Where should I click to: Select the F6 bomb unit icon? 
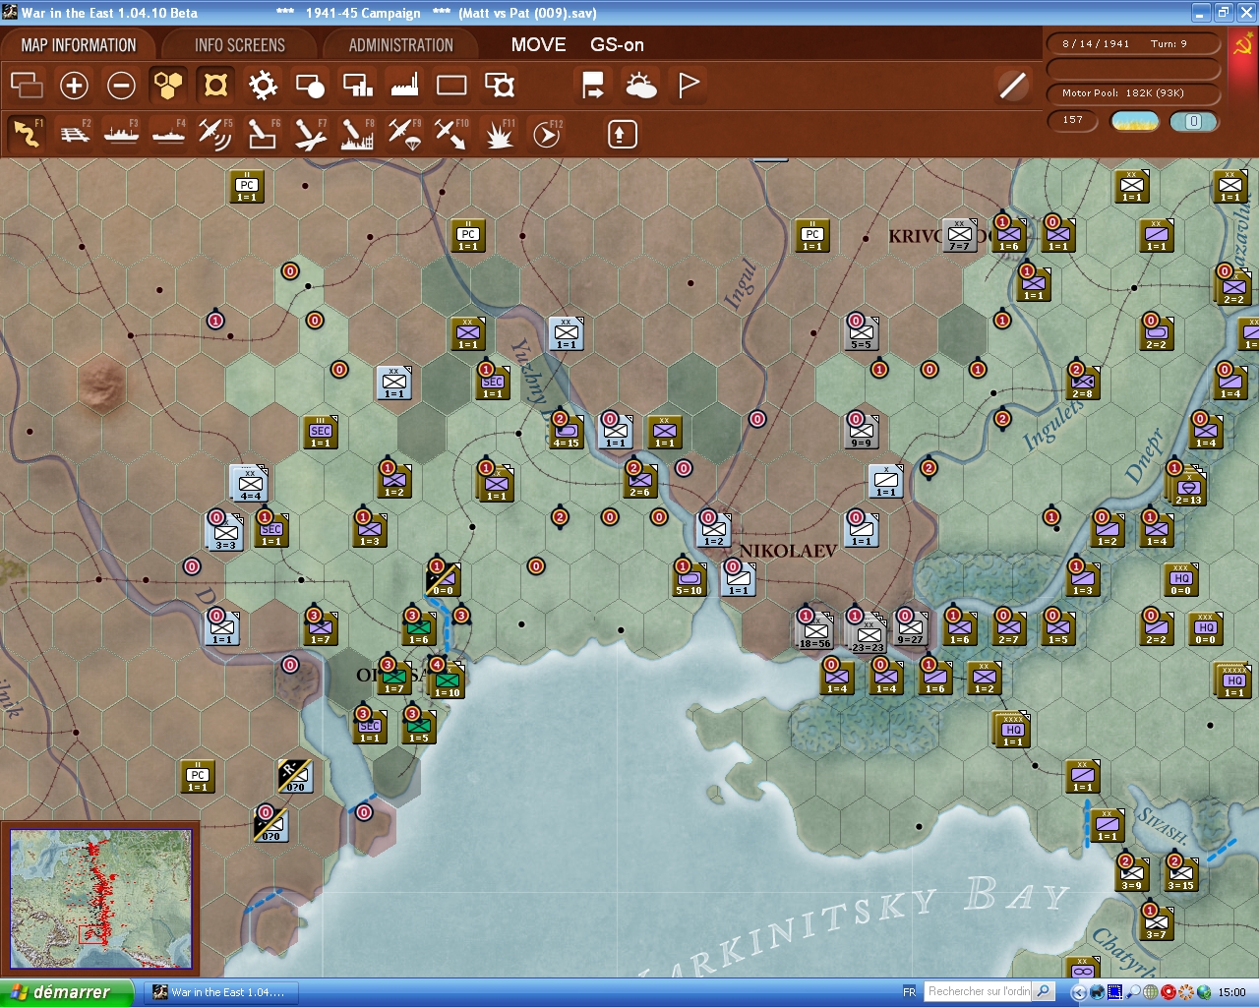click(x=263, y=134)
